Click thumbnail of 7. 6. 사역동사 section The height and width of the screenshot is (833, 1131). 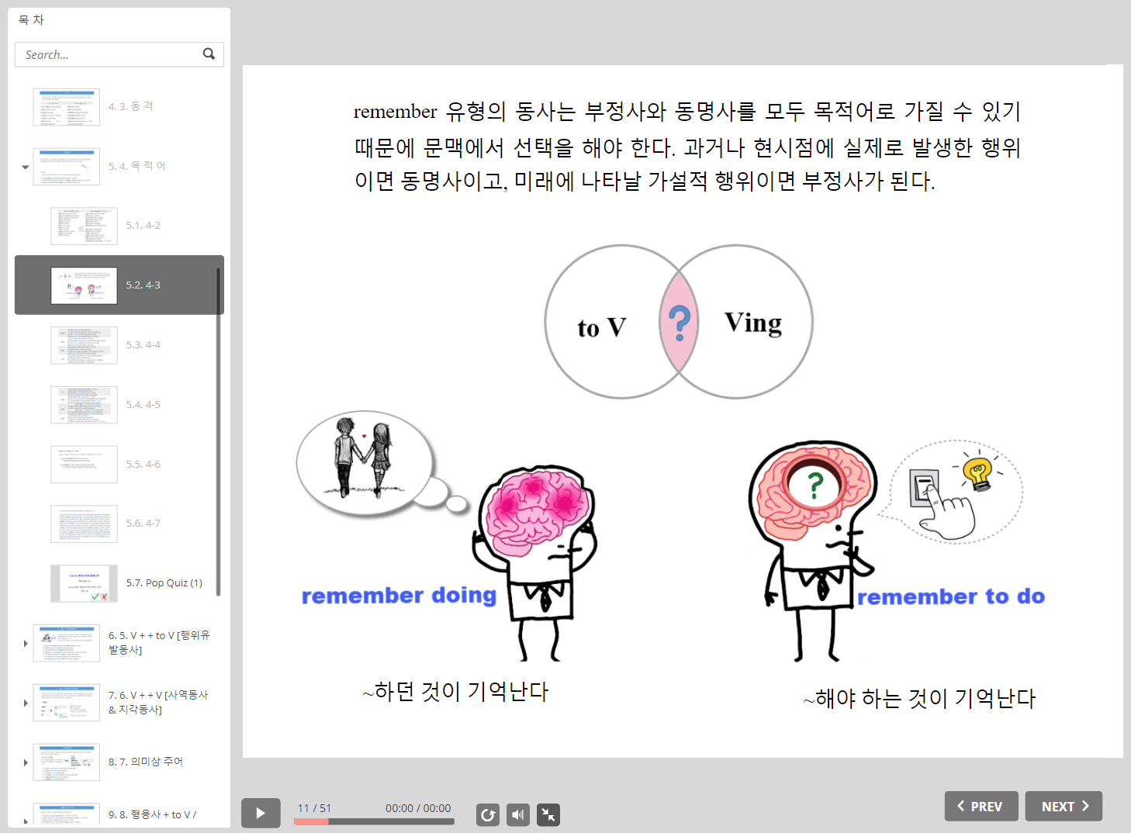click(67, 703)
